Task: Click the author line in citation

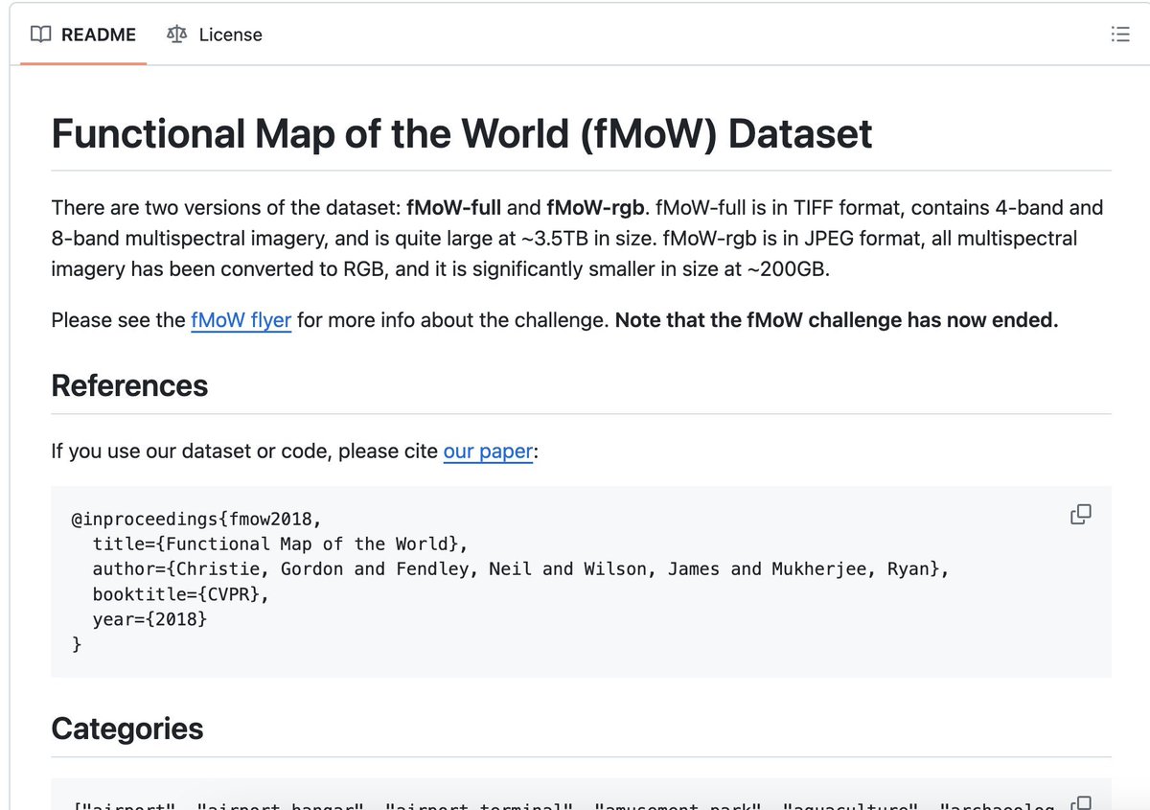Action: (x=520, y=568)
